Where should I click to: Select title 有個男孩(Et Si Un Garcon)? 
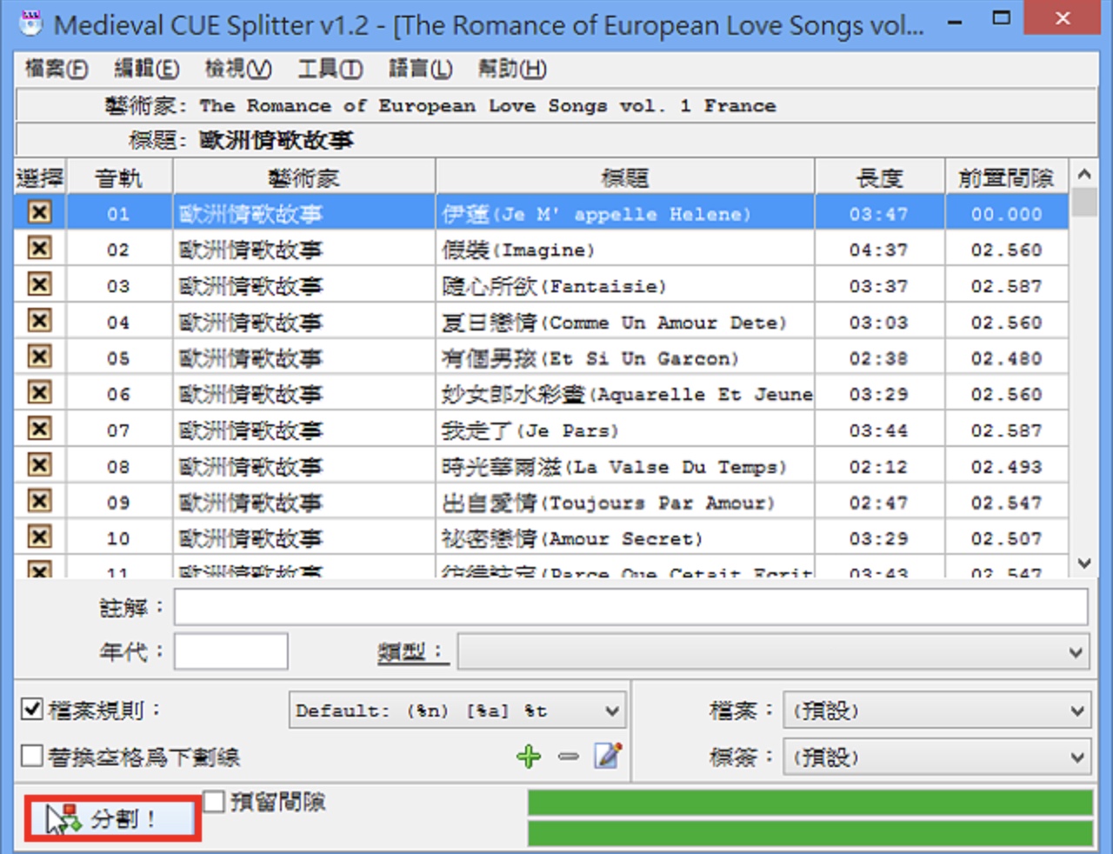click(590, 358)
